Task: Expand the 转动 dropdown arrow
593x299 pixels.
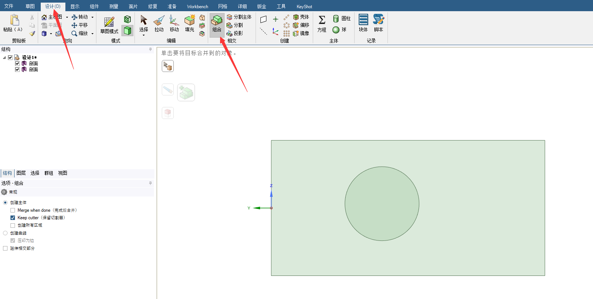Action: click(x=93, y=17)
